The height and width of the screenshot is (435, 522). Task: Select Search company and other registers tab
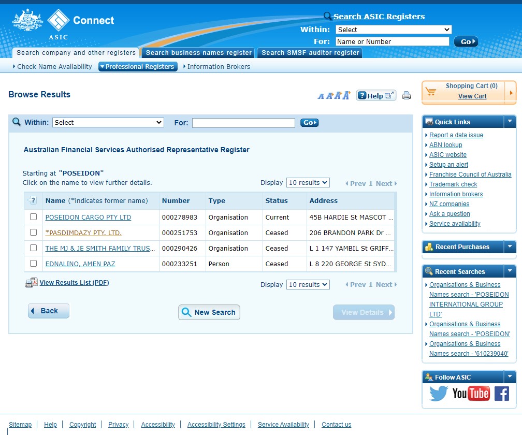point(76,53)
